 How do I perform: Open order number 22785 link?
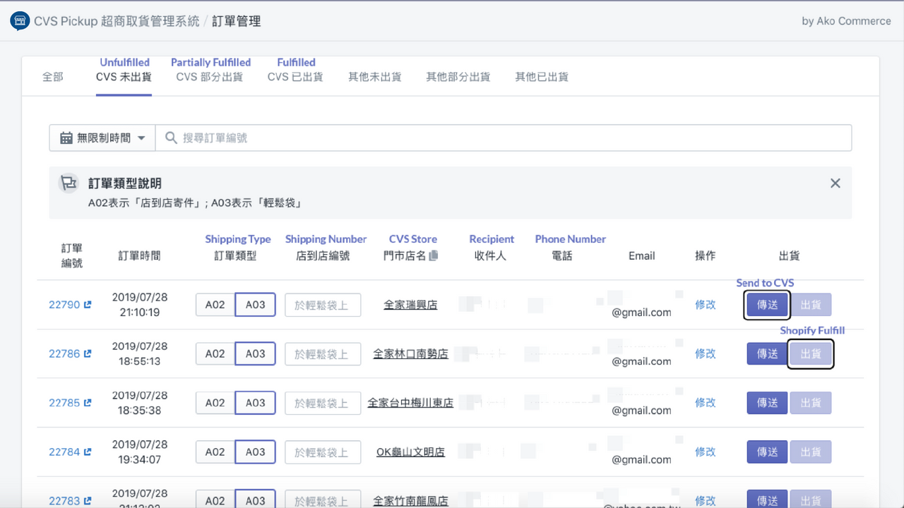[64, 403]
